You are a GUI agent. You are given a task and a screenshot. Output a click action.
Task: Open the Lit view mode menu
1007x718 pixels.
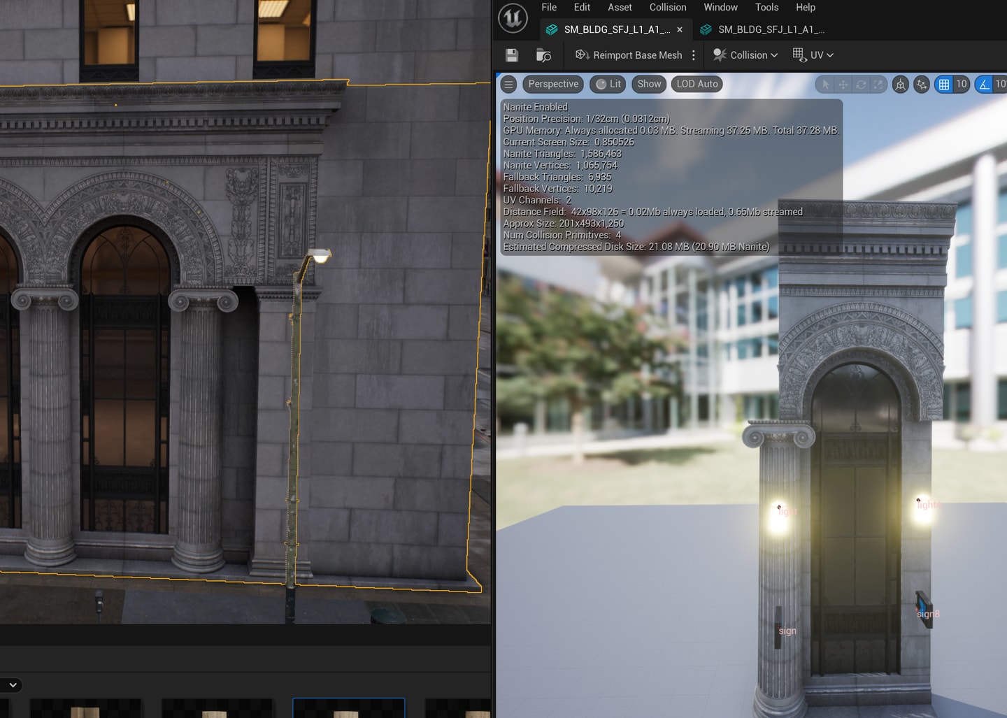[x=608, y=84]
